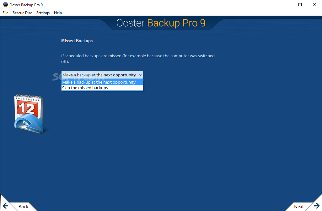Click the 'Ocster Backup Pro 9' banner title

coord(161,23)
